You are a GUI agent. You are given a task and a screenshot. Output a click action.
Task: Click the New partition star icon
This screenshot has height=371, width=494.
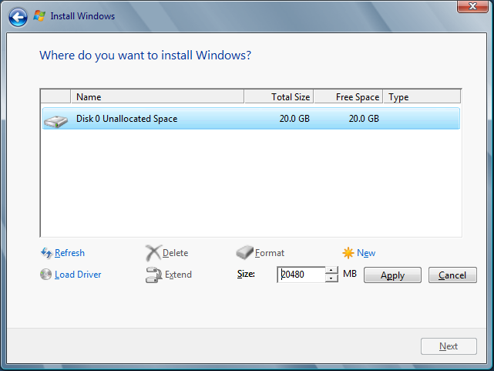348,253
